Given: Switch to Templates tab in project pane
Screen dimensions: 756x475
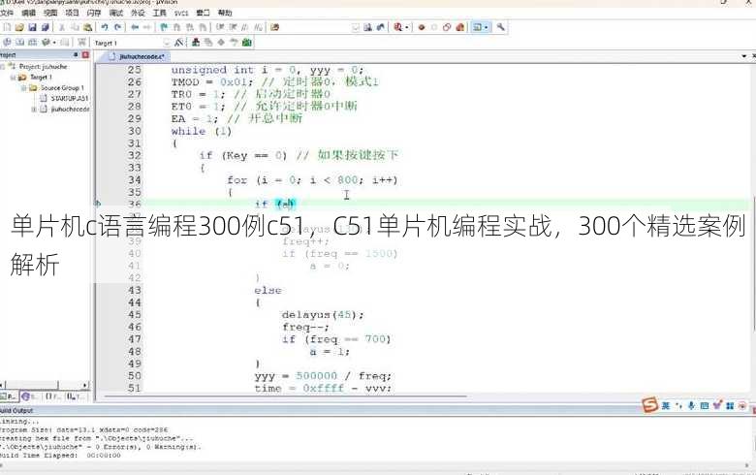Looking at the screenshot, I should pos(77,396).
